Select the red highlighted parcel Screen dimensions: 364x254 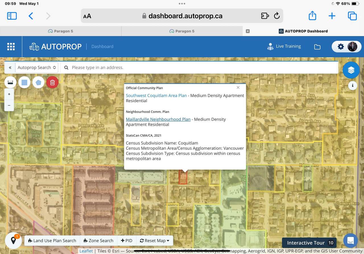click(x=183, y=177)
